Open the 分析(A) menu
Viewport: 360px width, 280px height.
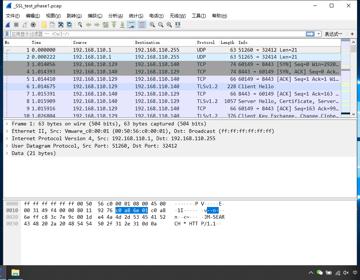click(115, 16)
